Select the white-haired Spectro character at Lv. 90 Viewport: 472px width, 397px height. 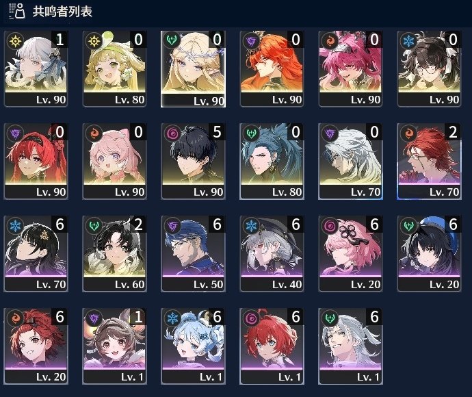[x=36, y=68]
